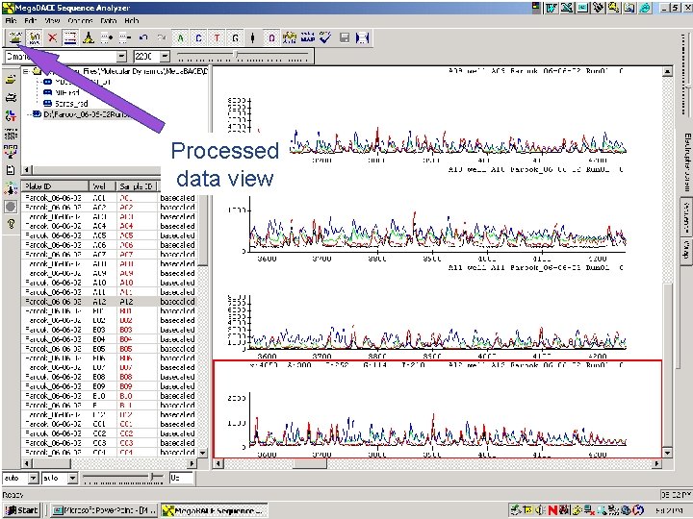Click the auto peaks chart icon
693x519 pixels.
[290, 37]
